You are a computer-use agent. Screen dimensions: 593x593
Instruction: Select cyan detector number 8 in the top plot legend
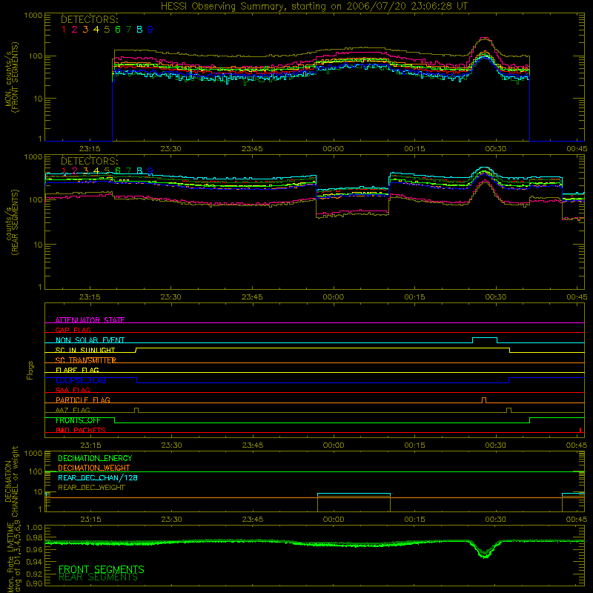point(139,30)
